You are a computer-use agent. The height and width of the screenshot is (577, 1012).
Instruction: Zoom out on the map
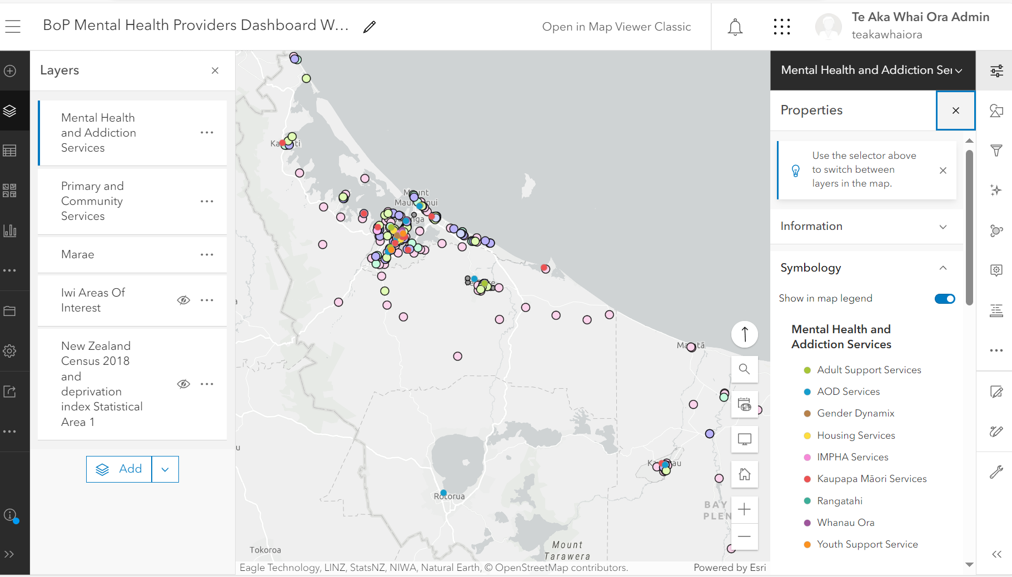coord(745,536)
